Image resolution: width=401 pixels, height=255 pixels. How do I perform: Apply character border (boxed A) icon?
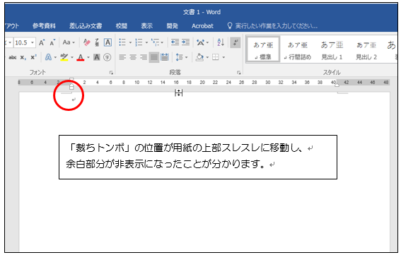pyautogui.click(x=107, y=42)
